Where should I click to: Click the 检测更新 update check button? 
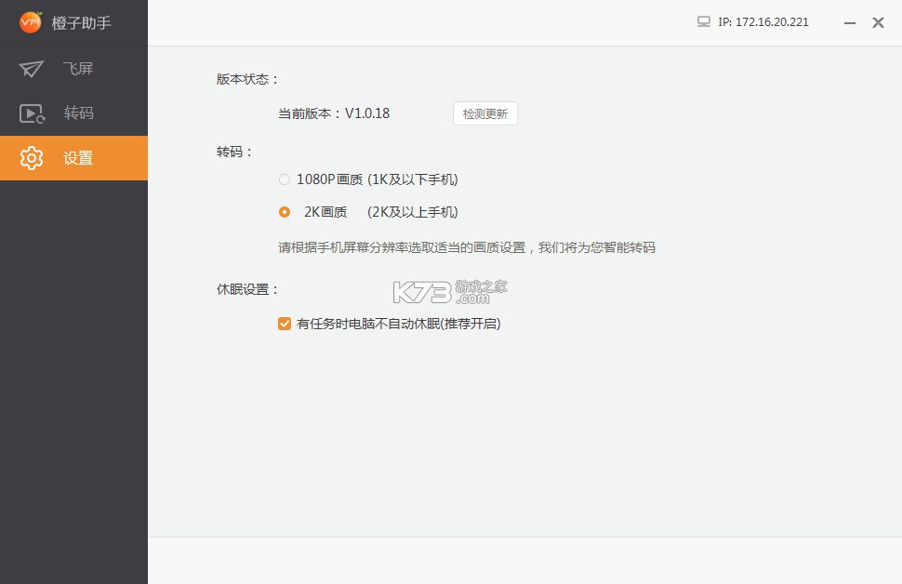coord(484,113)
